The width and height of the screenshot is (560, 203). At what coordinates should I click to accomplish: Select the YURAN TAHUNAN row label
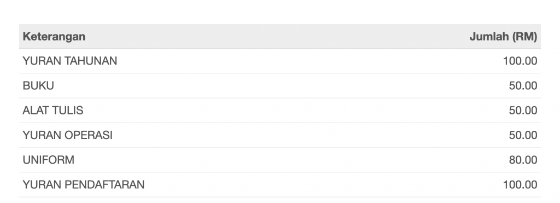click(x=69, y=61)
